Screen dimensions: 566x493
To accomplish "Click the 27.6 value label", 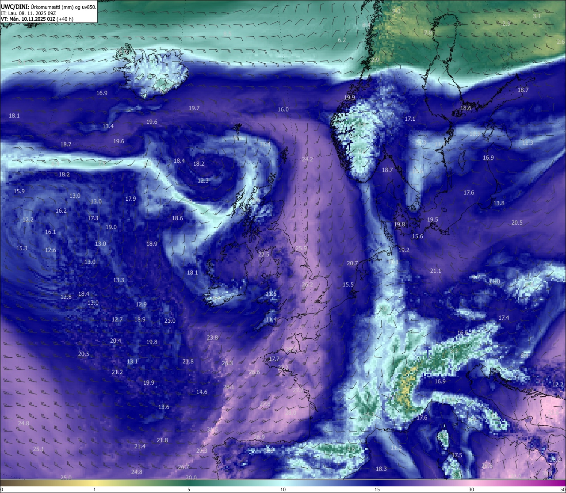I will click(265, 404).
